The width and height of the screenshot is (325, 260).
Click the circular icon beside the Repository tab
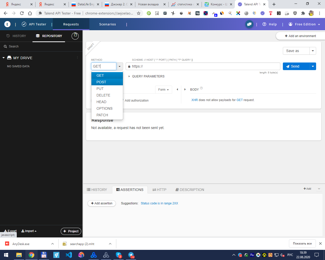point(75,36)
